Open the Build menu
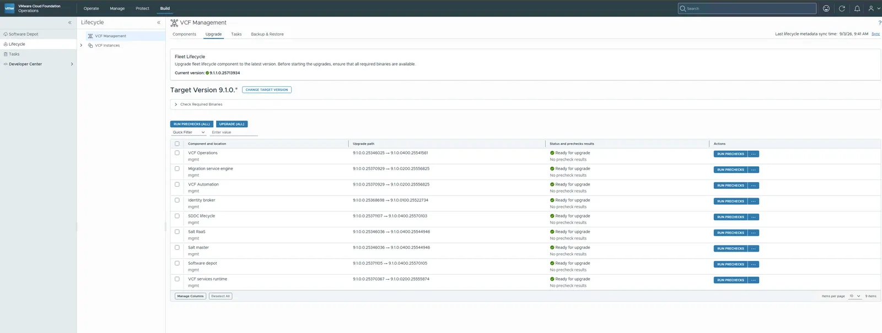The width and height of the screenshot is (882, 333). click(x=165, y=8)
